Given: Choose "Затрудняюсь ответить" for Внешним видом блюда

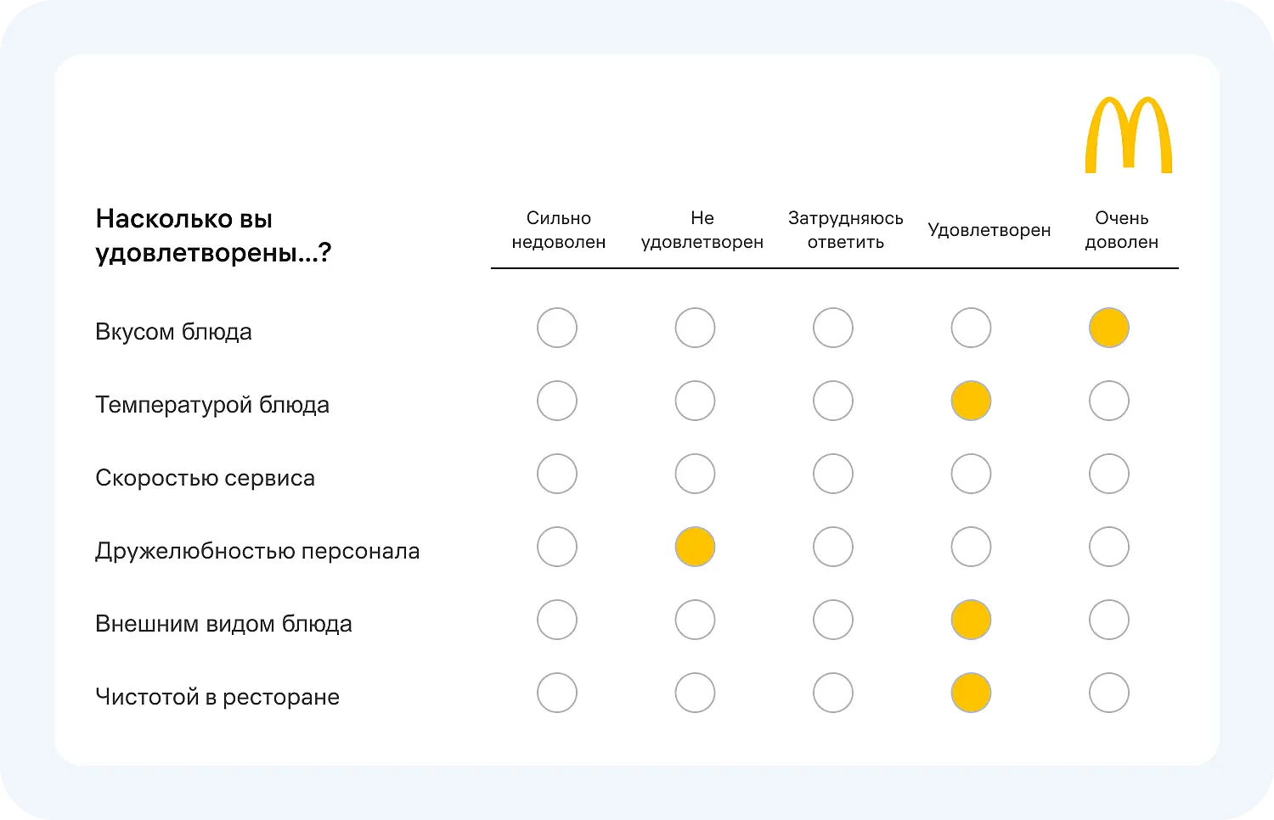Looking at the screenshot, I should (x=832, y=620).
